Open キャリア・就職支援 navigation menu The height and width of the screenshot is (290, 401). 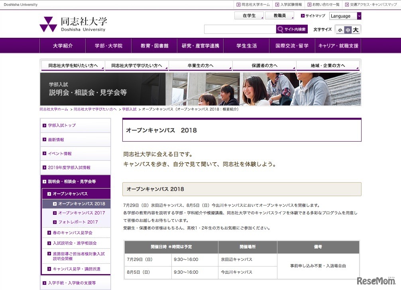338,46
